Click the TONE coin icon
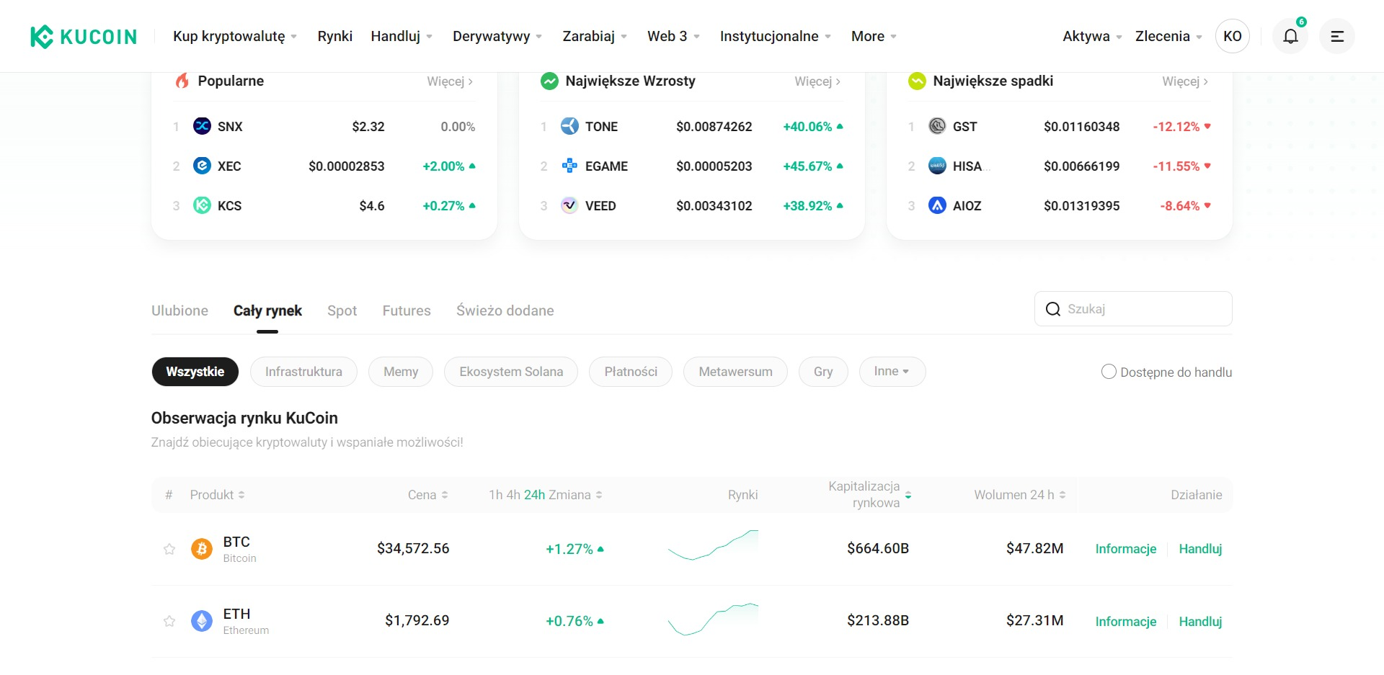This screenshot has width=1384, height=675. pos(569,126)
